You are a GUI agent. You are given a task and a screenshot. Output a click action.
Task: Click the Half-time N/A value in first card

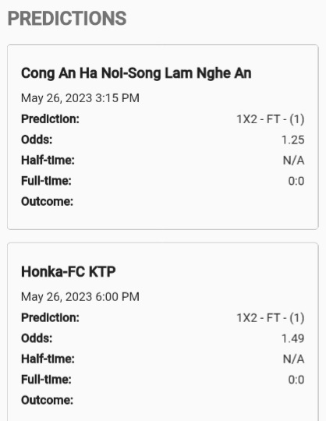[293, 161]
